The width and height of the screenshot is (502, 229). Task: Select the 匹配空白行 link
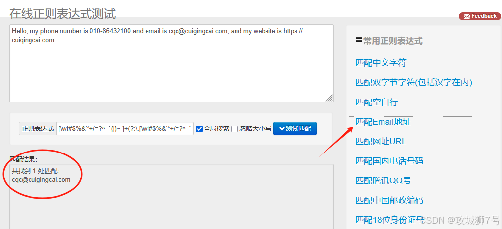[377, 102]
